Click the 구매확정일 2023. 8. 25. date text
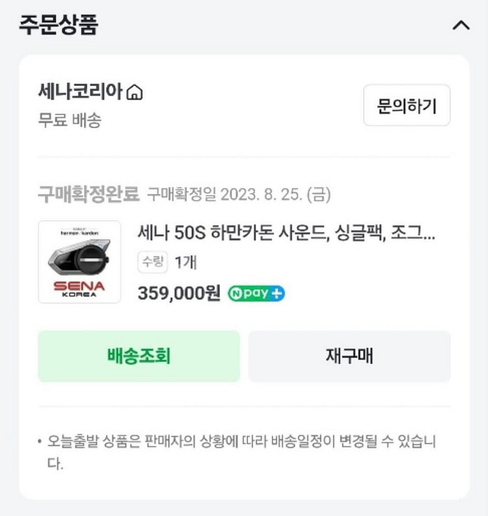The height and width of the screenshot is (516, 488). (238, 193)
